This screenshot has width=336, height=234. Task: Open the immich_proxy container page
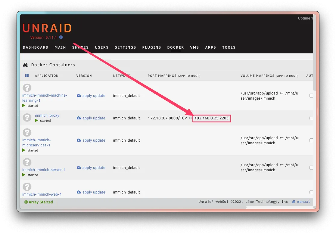[x=47, y=115]
